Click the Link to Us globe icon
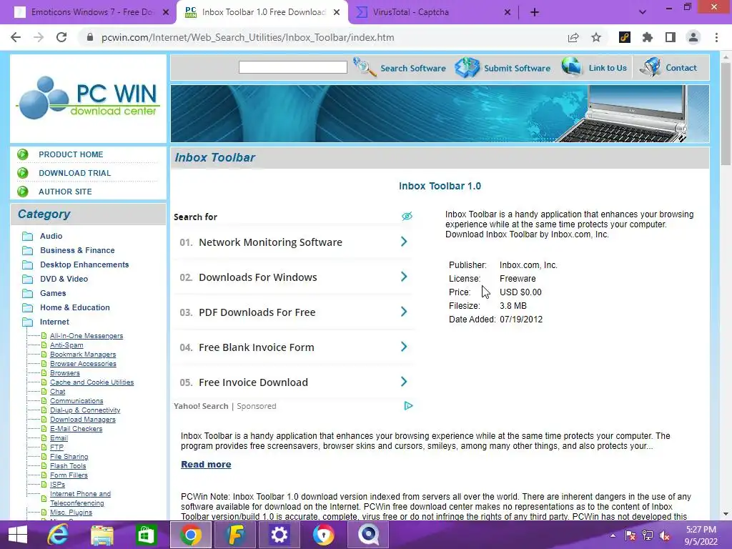Viewport: 732px width, 549px height. [x=571, y=66]
